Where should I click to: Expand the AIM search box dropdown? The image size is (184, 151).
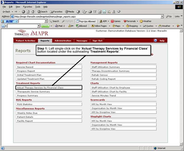point(46,21)
